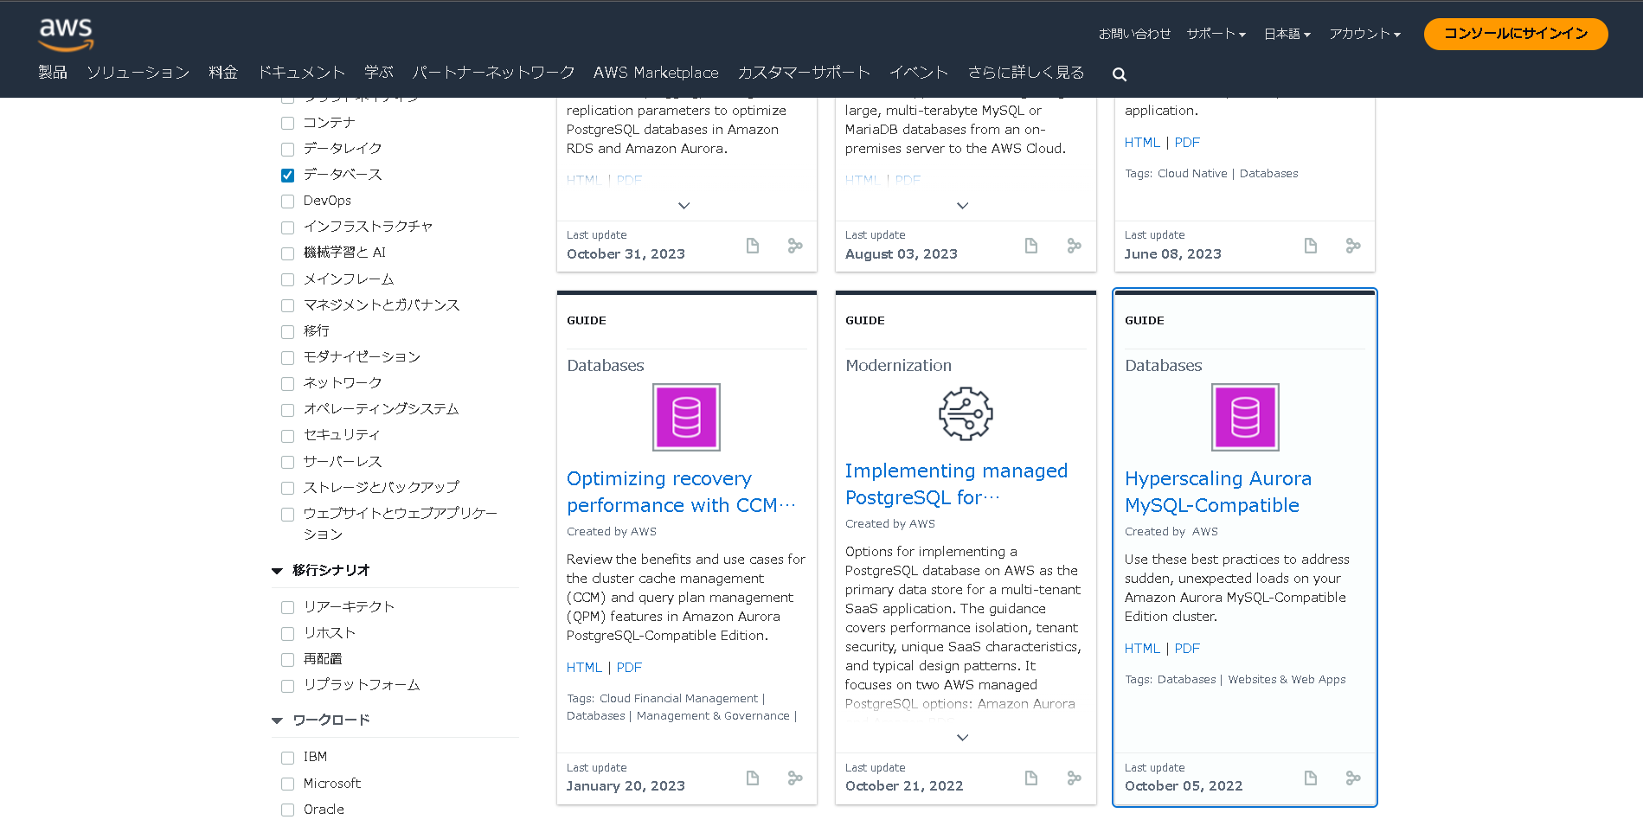Collapse the 移行シナリオ filter section

277,571
